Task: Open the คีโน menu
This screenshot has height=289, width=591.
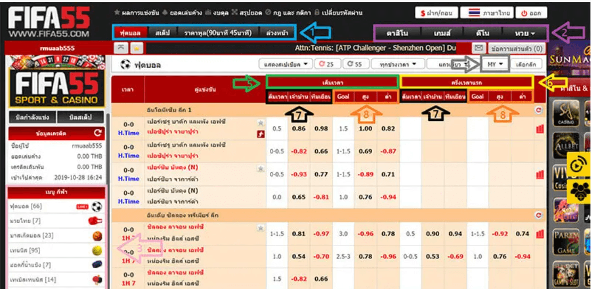Action: click(x=482, y=33)
